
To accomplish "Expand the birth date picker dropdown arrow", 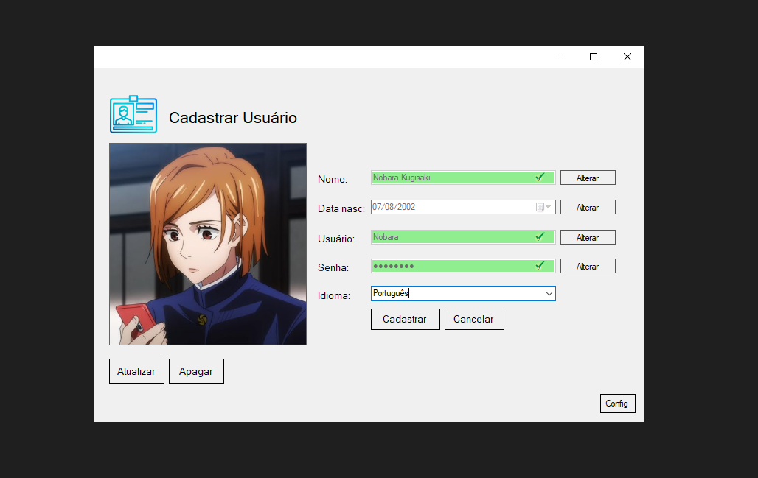I will pos(550,207).
